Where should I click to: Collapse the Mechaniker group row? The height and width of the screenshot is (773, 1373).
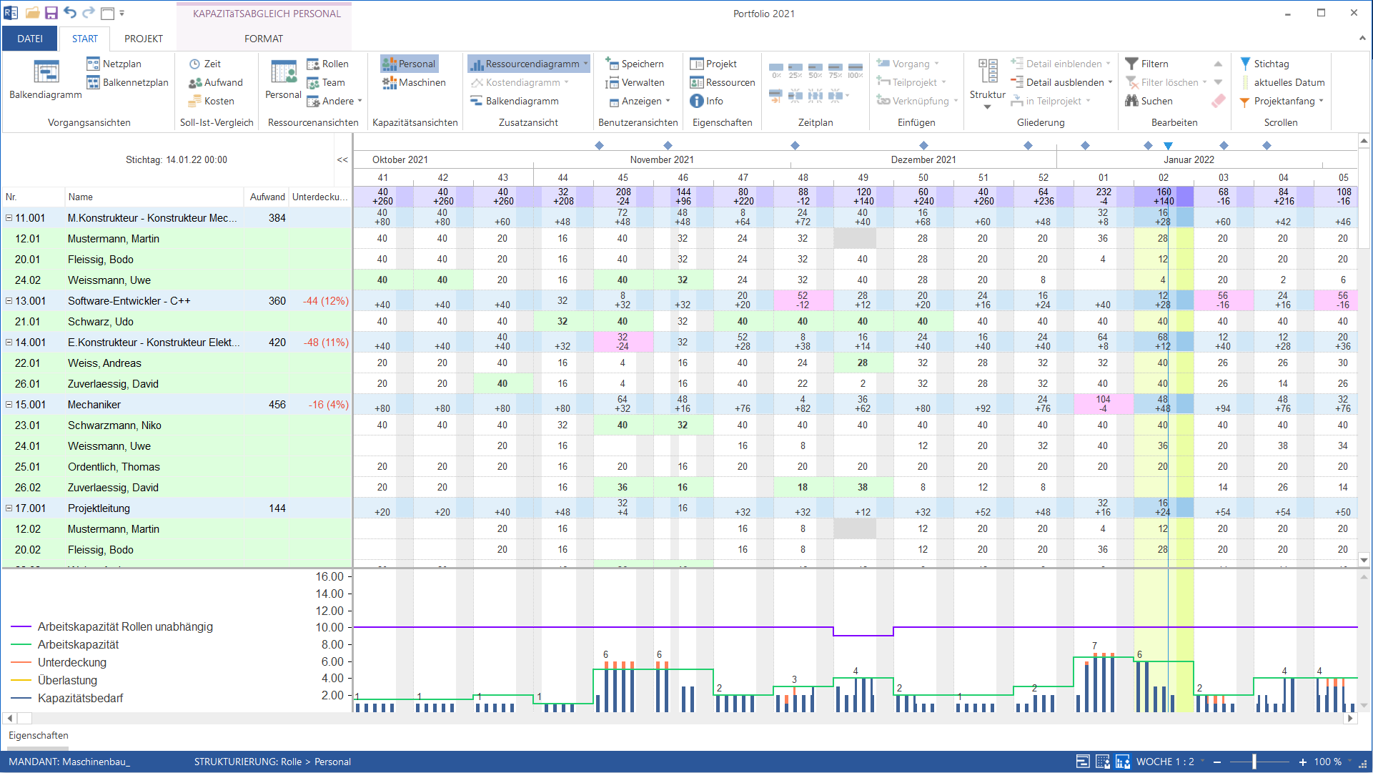click(9, 405)
